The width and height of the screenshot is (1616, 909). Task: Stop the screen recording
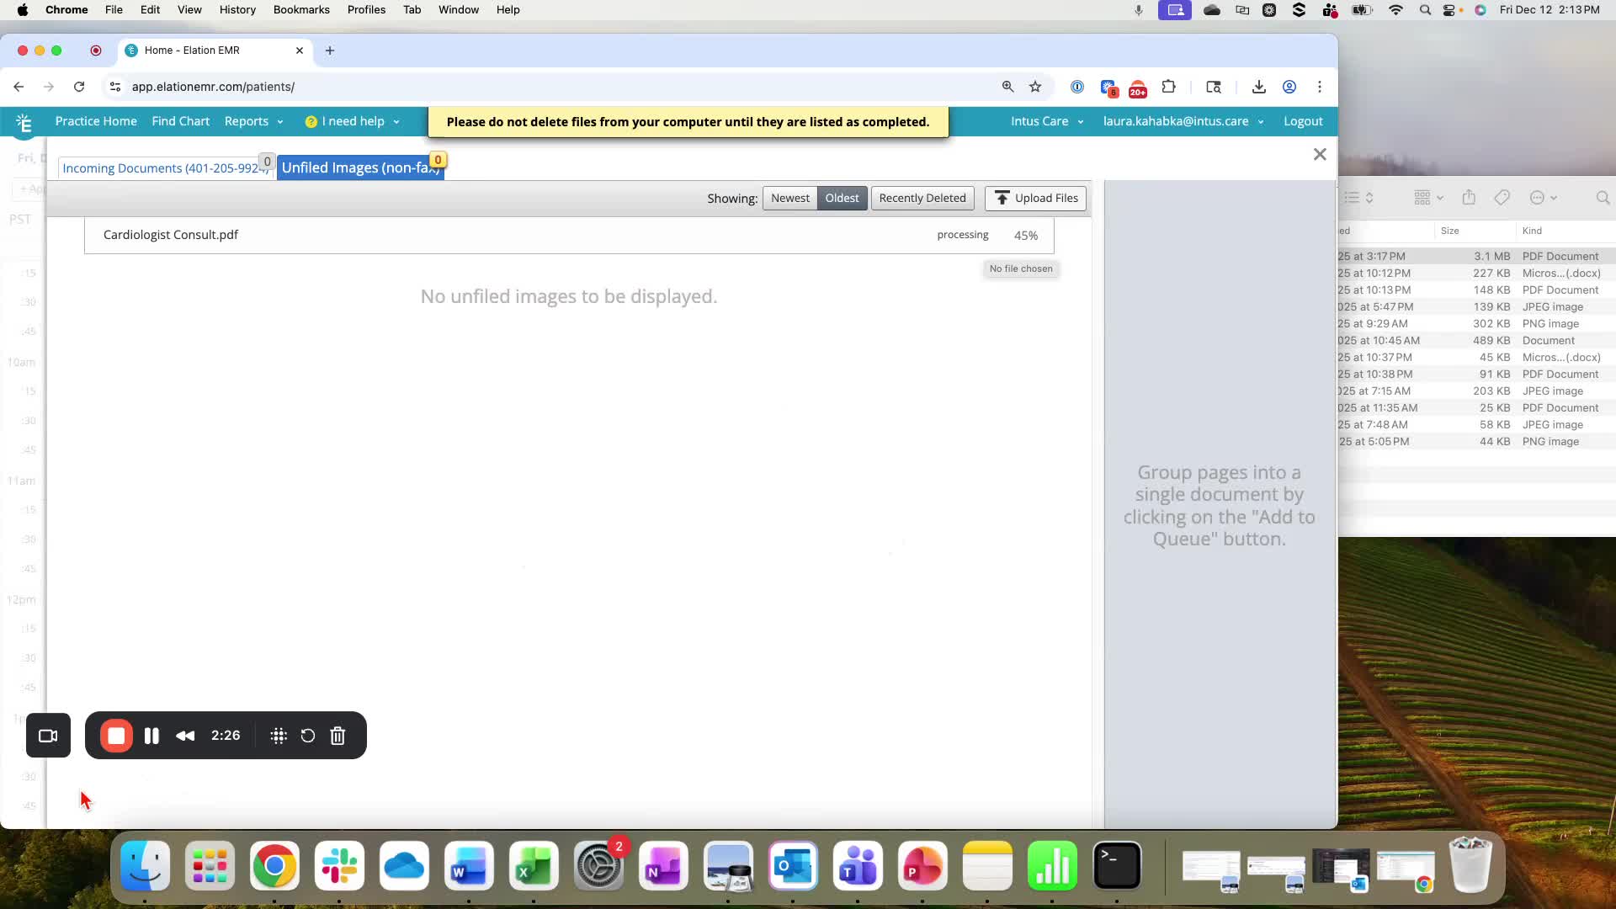pyautogui.click(x=116, y=736)
